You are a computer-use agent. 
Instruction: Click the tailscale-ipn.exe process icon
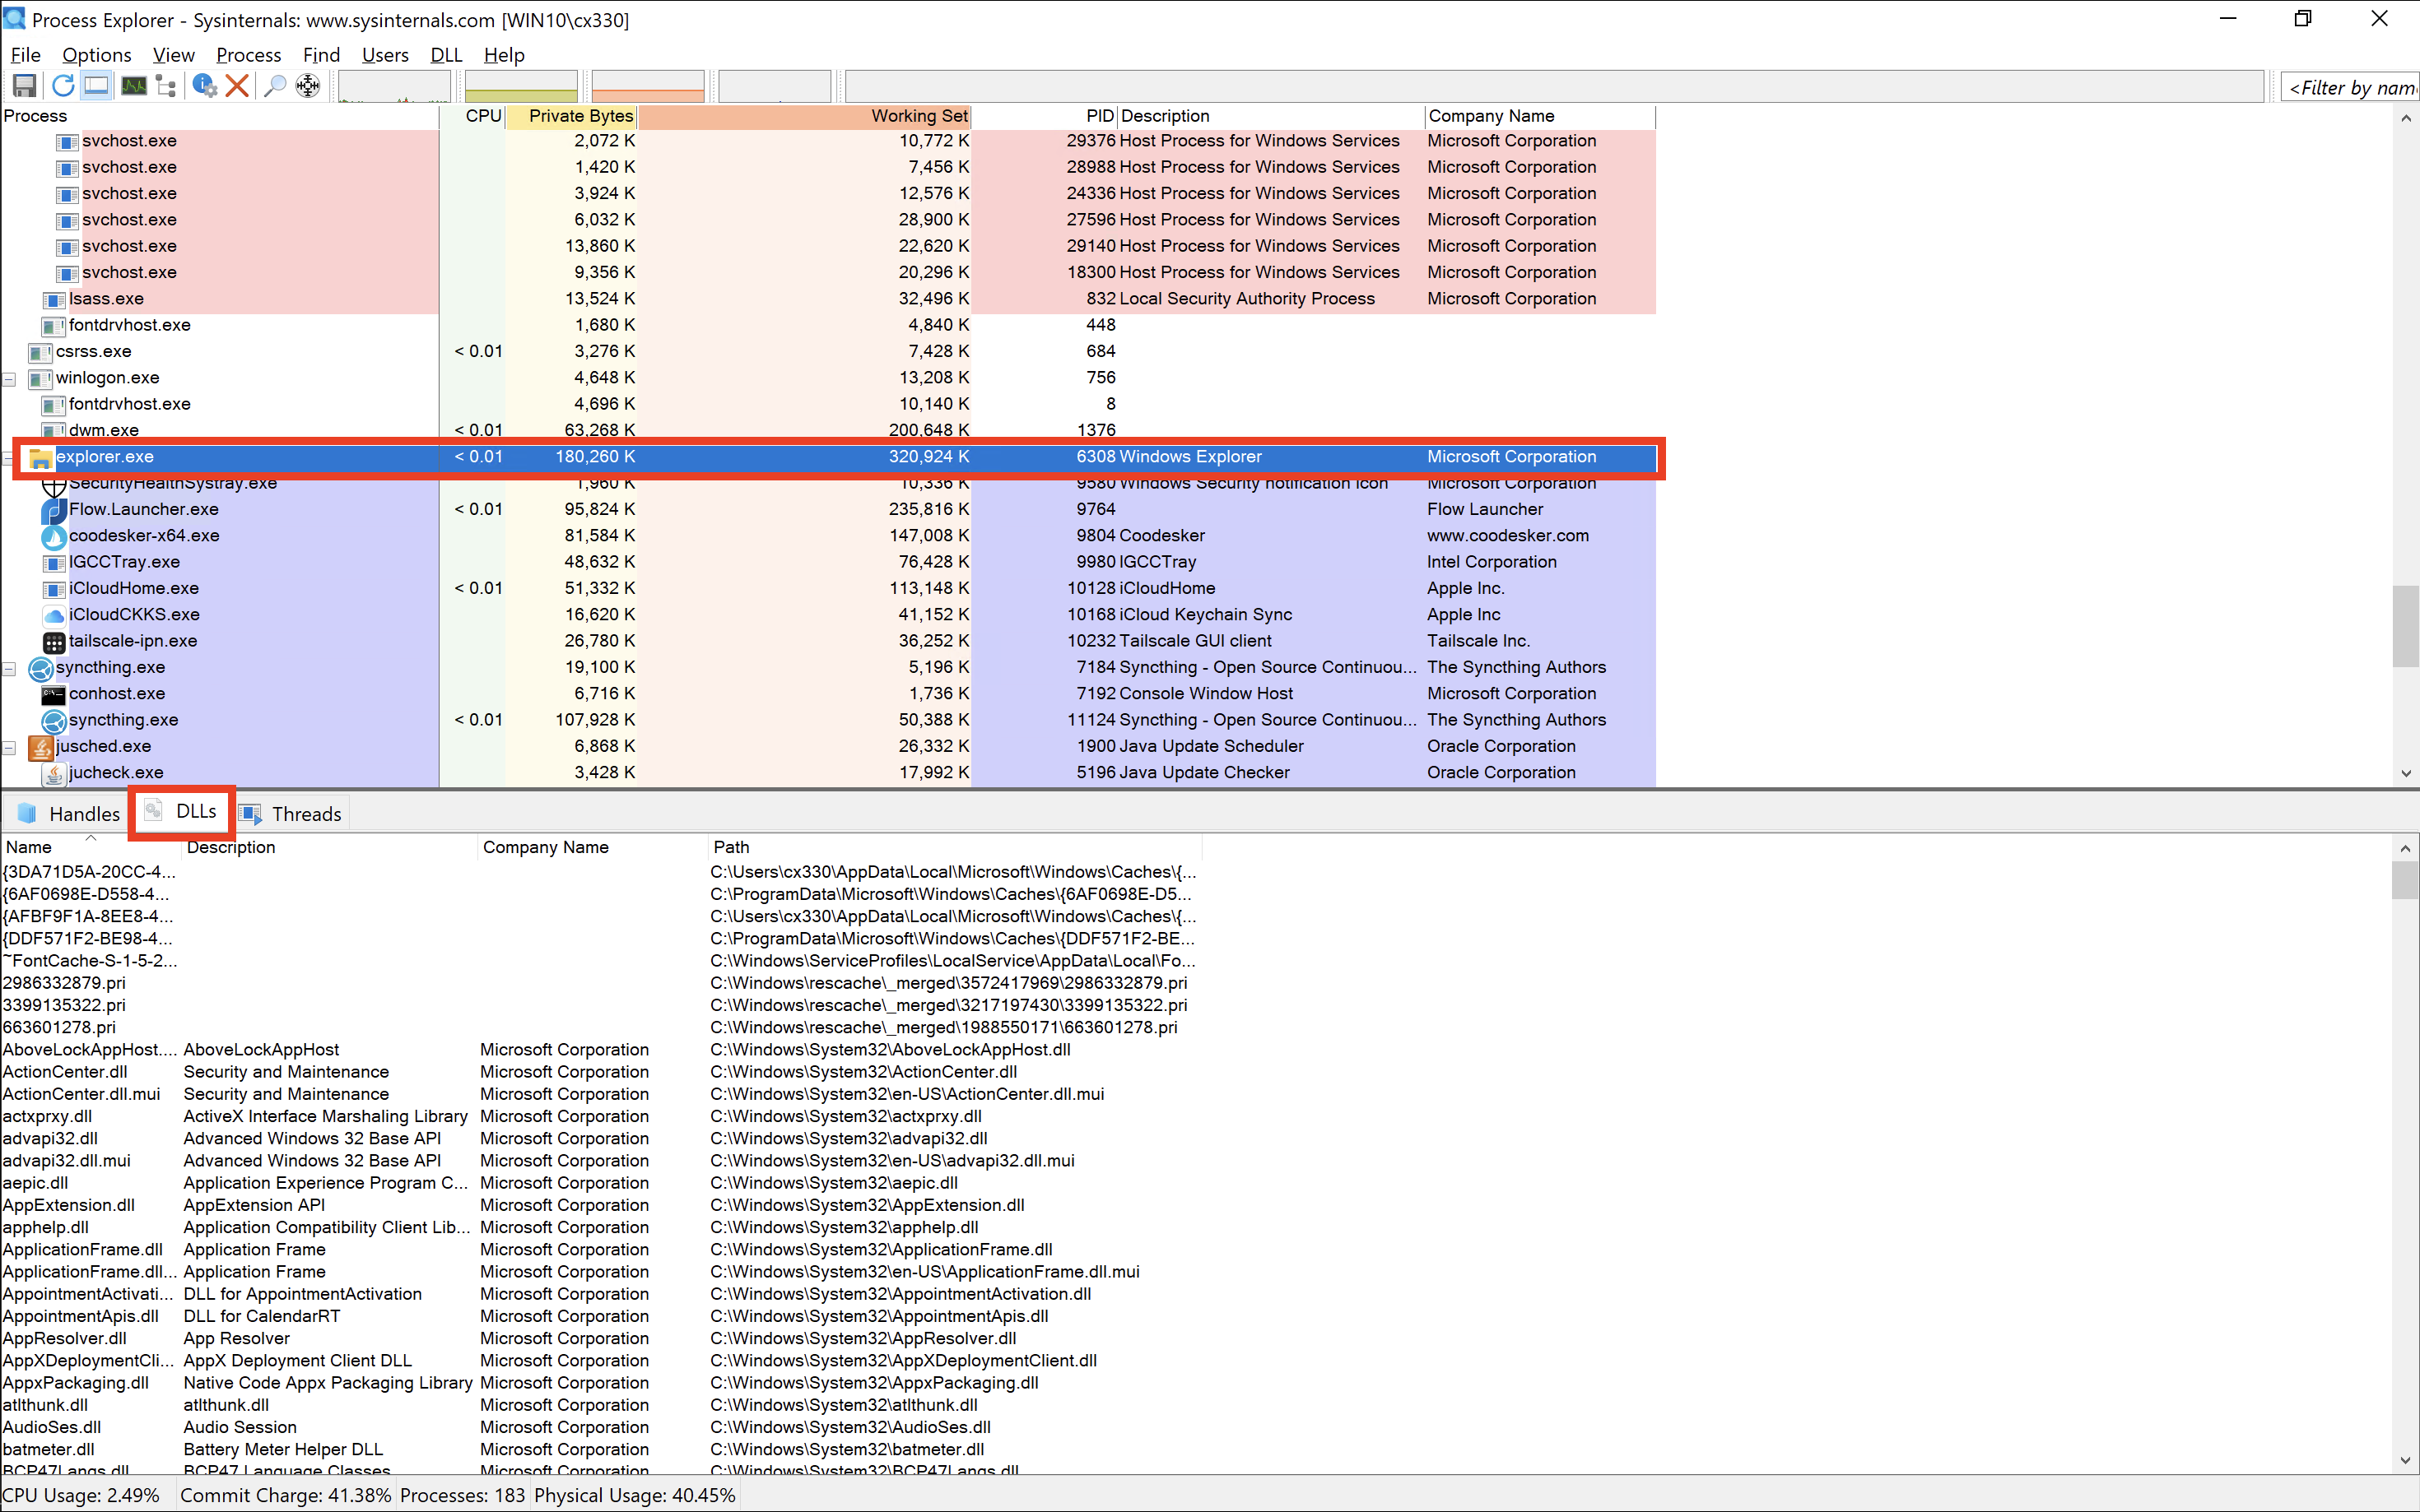point(54,642)
